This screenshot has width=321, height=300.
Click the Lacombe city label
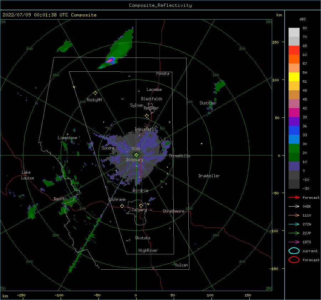click(154, 90)
